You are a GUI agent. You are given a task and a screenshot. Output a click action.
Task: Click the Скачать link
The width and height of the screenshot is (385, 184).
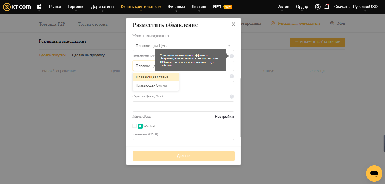[342, 7]
